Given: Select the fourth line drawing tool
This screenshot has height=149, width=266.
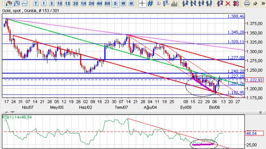Looking at the screenshot, I should coord(209,4).
